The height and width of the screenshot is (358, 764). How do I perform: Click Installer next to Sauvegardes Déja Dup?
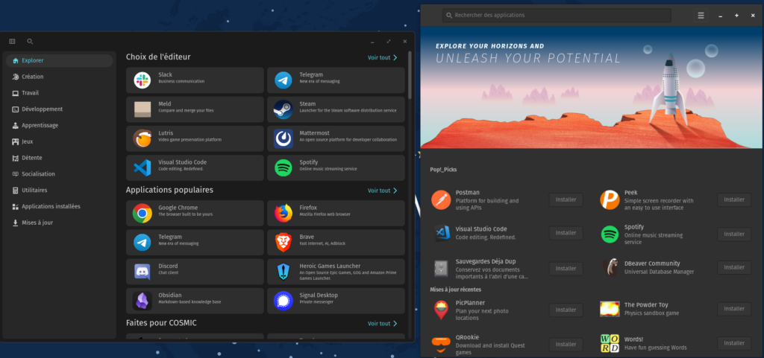click(566, 269)
